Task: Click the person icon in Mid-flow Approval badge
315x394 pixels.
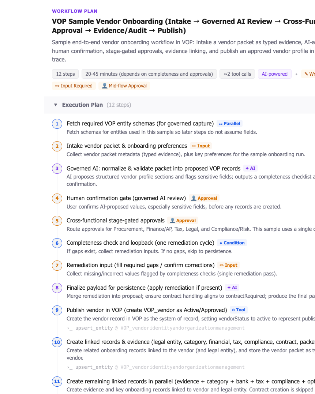Action: [104, 86]
